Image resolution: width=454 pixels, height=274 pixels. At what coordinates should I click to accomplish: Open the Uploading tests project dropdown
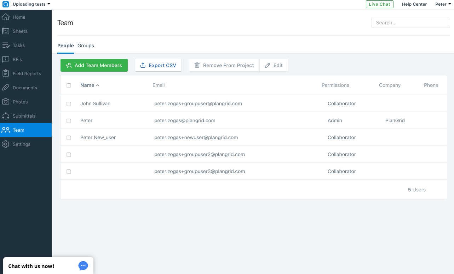click(x=31, y=4)
